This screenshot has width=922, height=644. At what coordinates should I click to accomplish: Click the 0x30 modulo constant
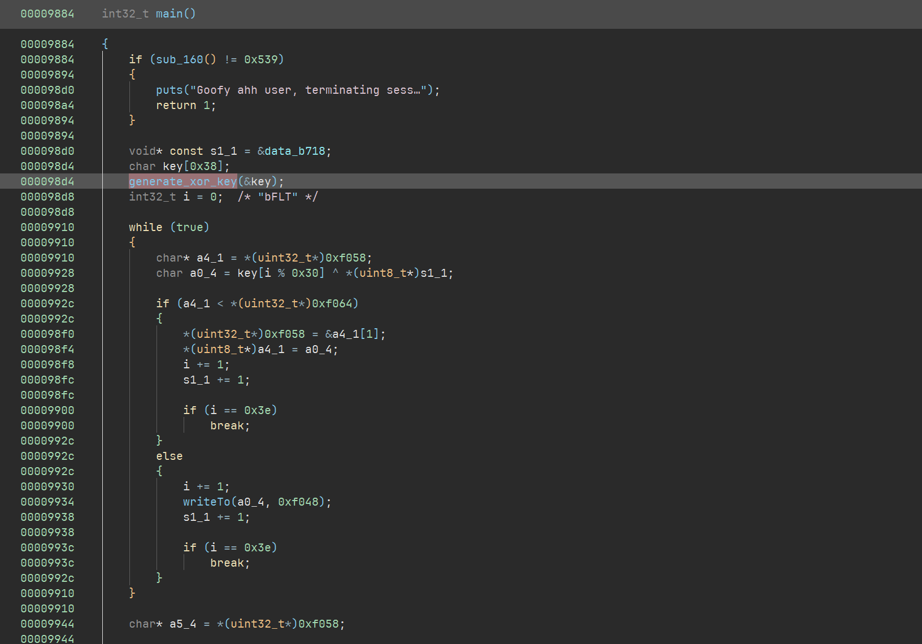305,273
